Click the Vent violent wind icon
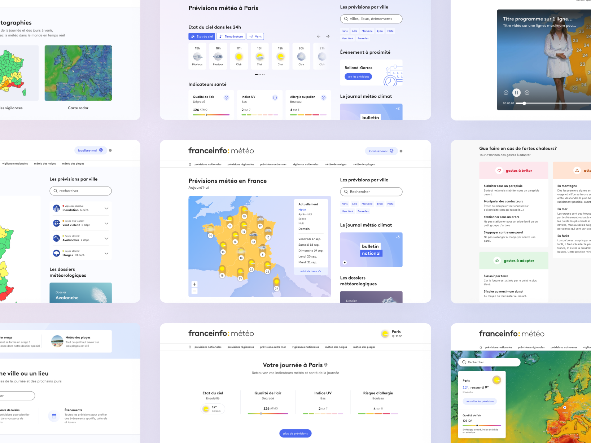Image resolution: width=591 pixels, height=443 pixels. click(x=56, y=223)
